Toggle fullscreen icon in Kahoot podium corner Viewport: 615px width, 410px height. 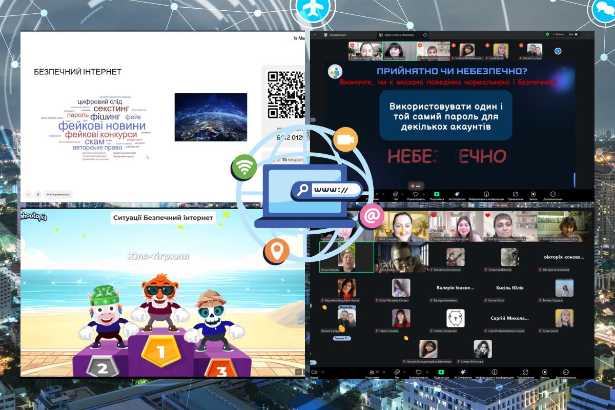coord(298,372)
